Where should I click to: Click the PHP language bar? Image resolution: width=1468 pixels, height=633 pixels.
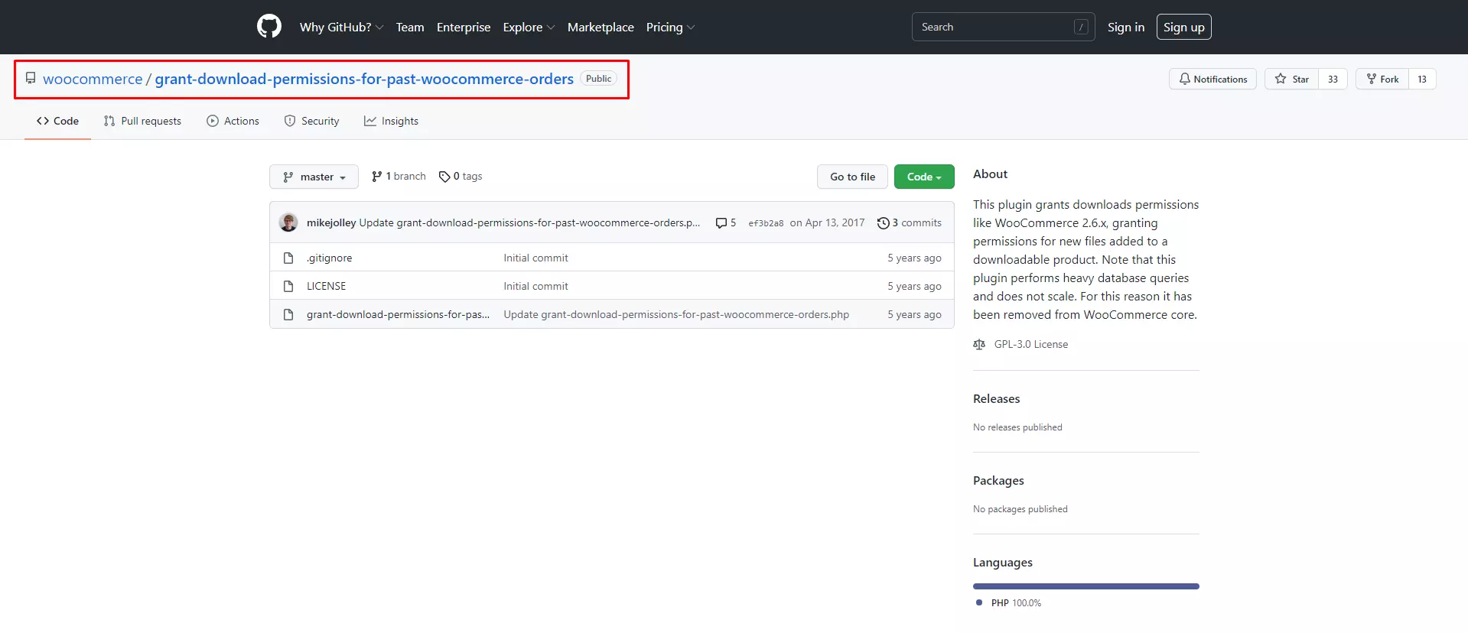tap(1086, 586)
